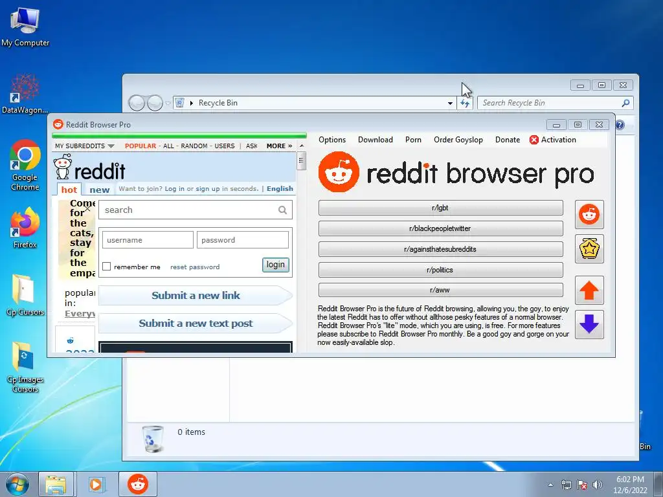663x497 pixels.
Task: Click the Reddit Snoo alien logo in web pane
Action: click(x=63, y=166)
